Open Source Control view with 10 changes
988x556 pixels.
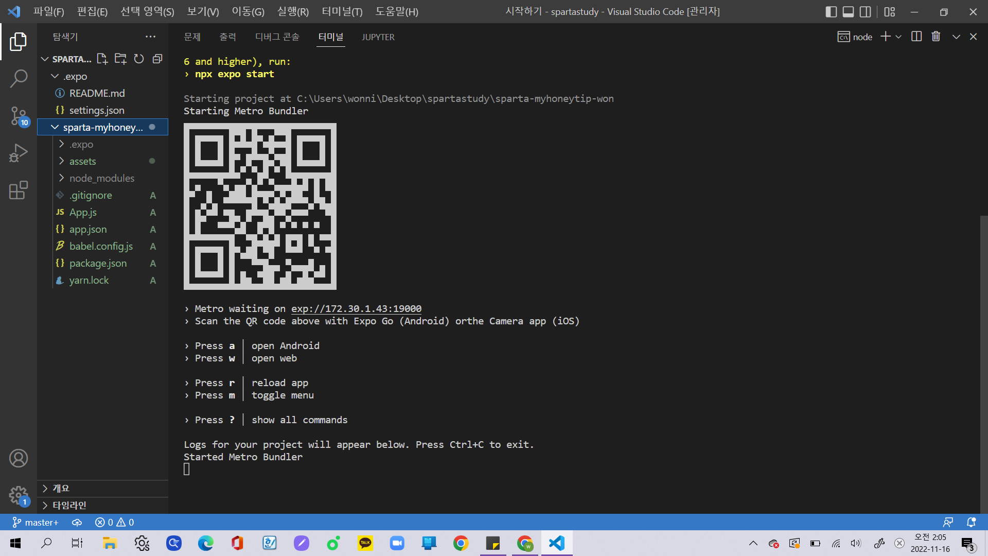[x=19, y=116]
